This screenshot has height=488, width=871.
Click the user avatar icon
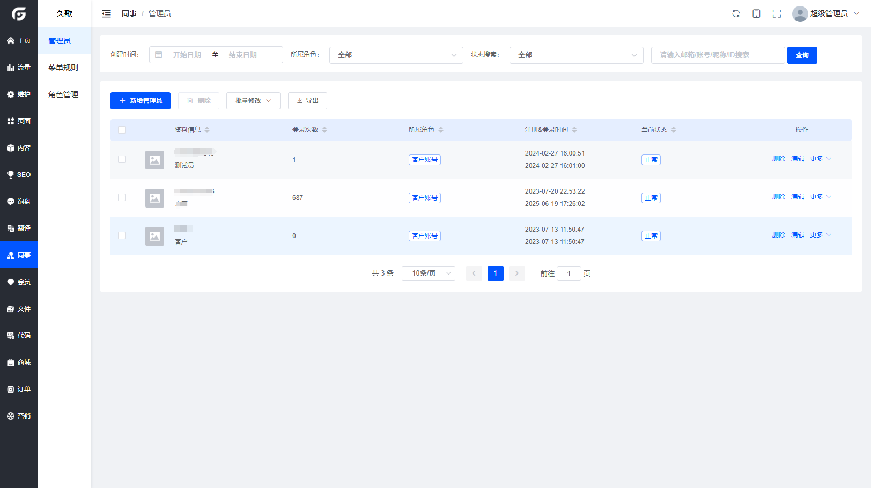coord(800,13)
